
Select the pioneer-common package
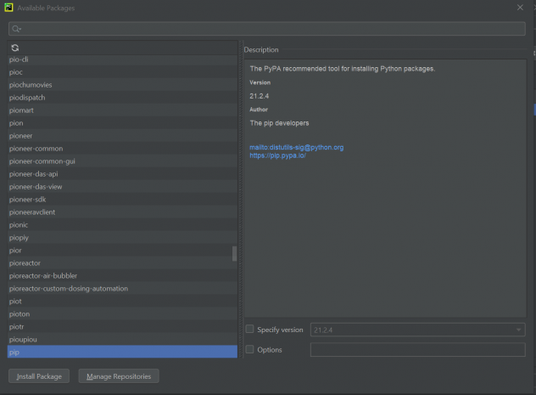point(122,149)
